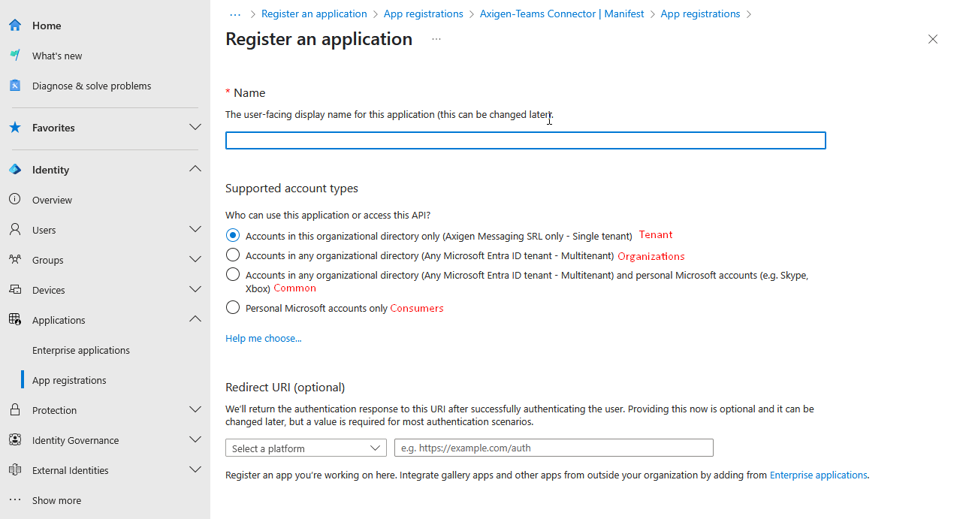This screenshot has width=960, height=519.
Task: Go to Overview under Identity
Action: pos(52,200)
